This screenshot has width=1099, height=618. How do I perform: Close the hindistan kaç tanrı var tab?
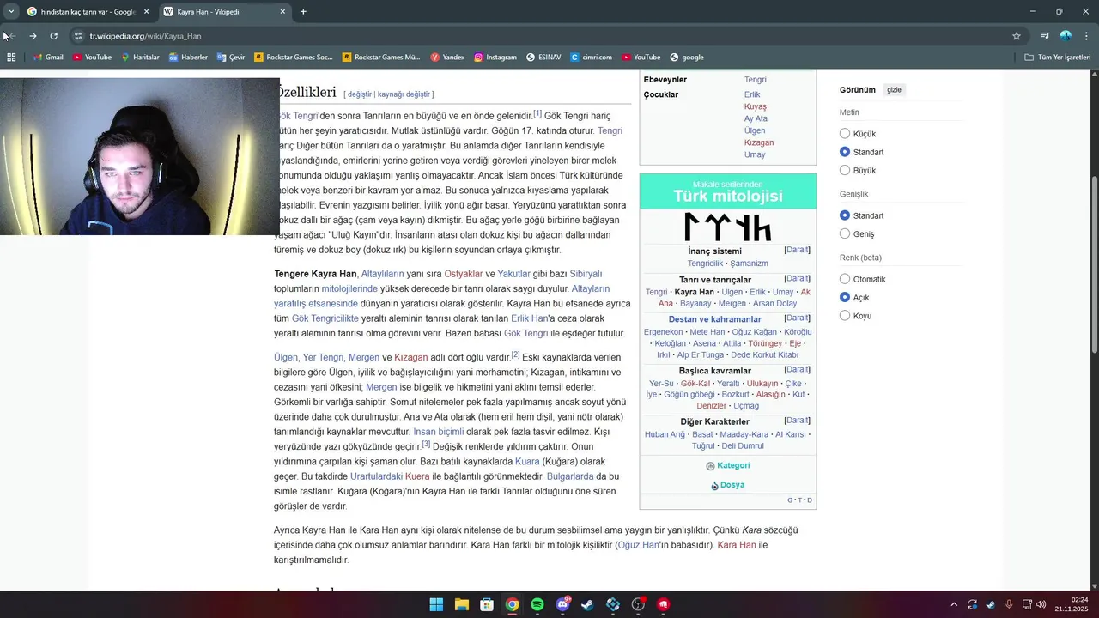(146, 12)
